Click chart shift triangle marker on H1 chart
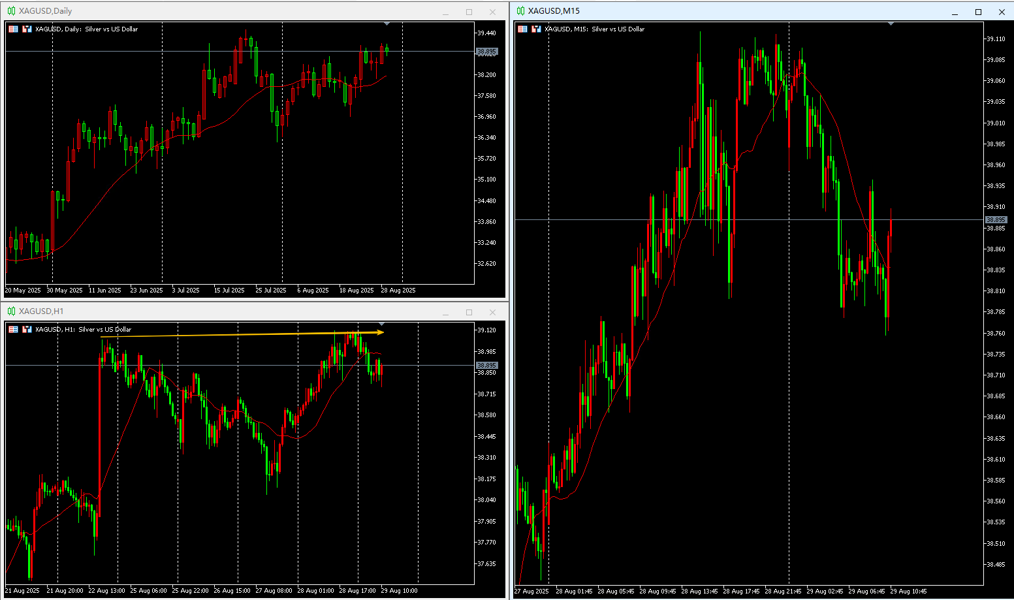The image size is (1014, 600). coord(382,324)
